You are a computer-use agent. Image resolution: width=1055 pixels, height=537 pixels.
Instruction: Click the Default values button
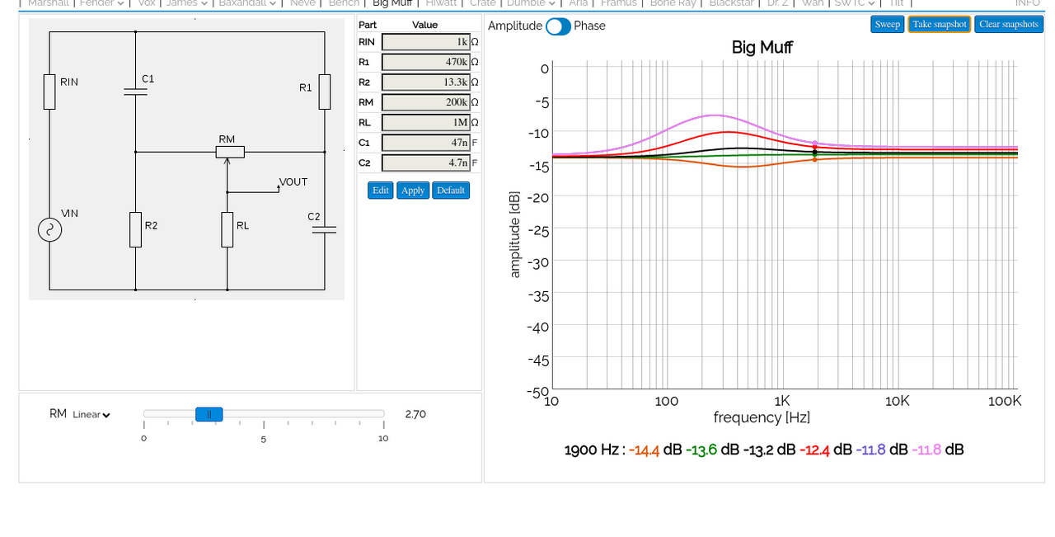(x=451, y=191)
